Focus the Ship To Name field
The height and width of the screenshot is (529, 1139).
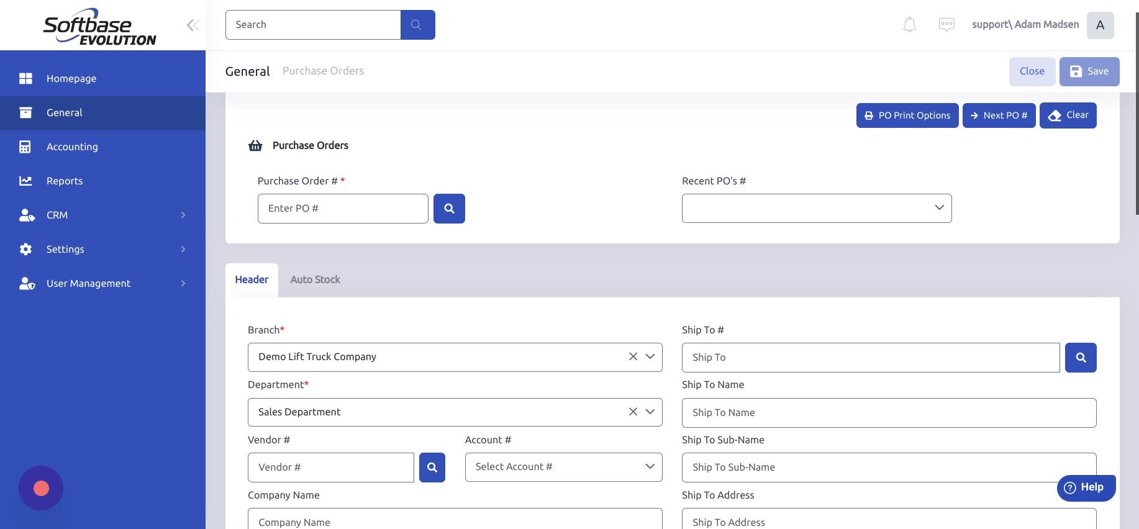[x=889, y=413]
